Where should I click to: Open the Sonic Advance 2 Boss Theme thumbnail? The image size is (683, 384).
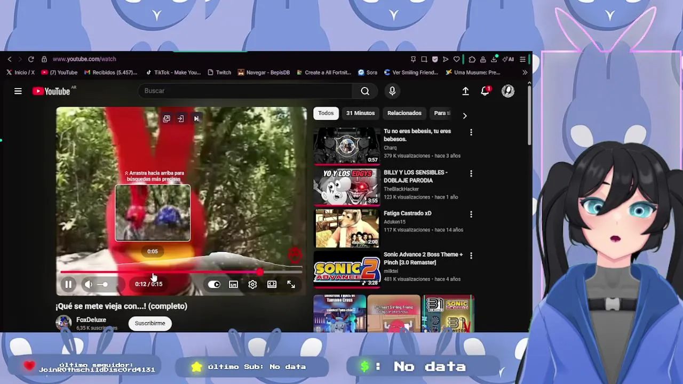tap(347, 269)
